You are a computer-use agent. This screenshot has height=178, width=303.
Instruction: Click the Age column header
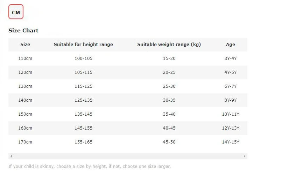231,45
